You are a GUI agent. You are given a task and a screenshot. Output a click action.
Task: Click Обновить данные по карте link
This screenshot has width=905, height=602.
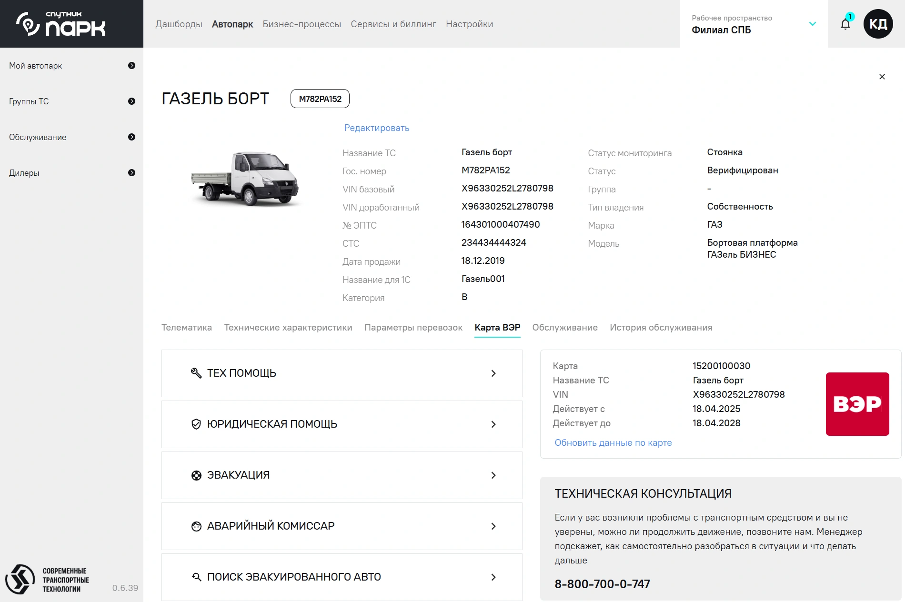coord(613,443)
